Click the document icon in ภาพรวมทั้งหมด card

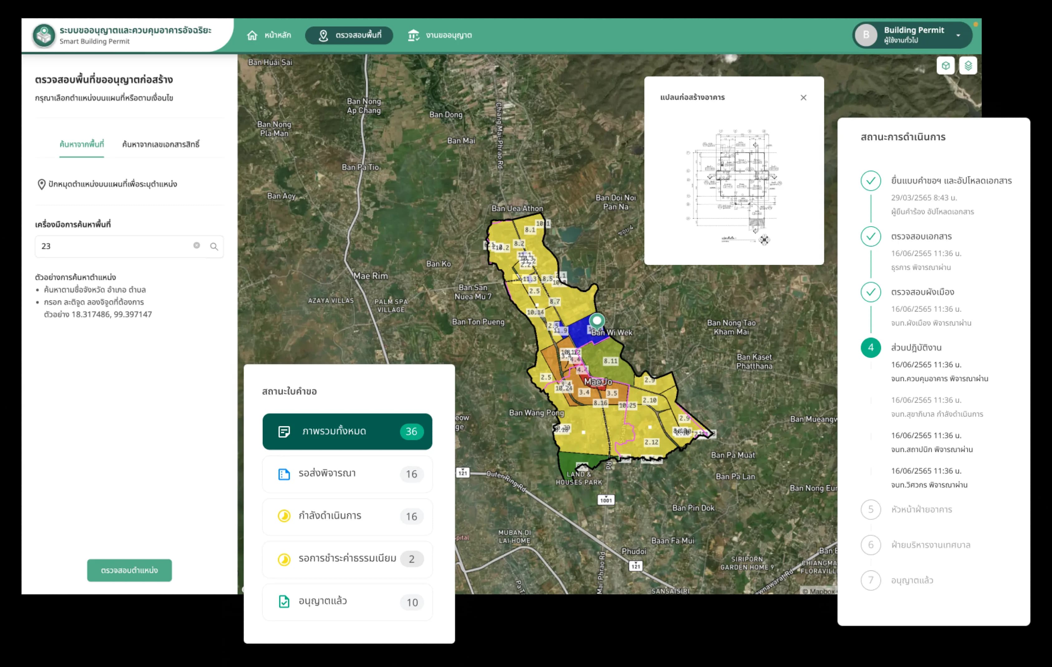coord(284,432)
